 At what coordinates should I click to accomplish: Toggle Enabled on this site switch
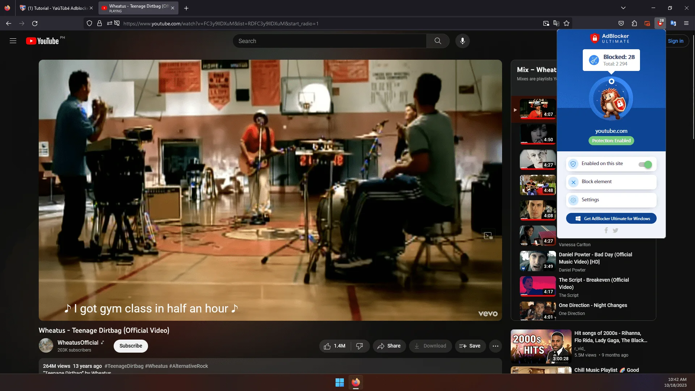[x=645, y=165]
